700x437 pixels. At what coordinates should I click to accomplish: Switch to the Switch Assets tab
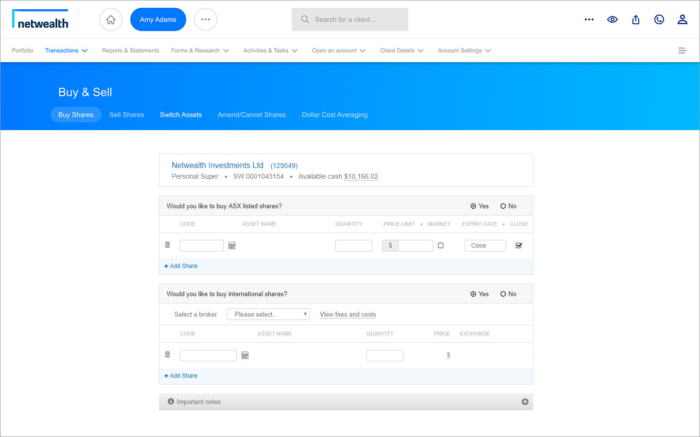coord(181,115)
